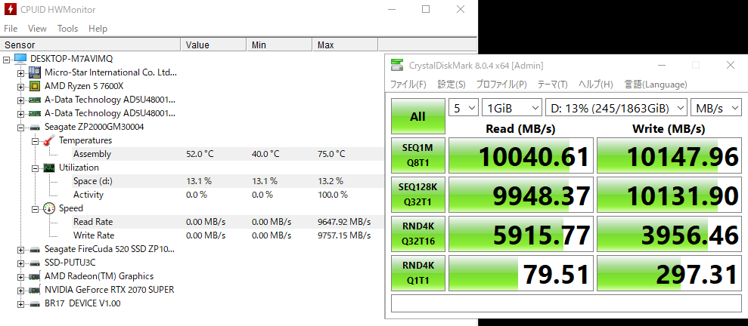The height and width of the screenshot is (326, 748).
Task: Open the MB/s unit dropdown
Action: (x=716, y=108)
